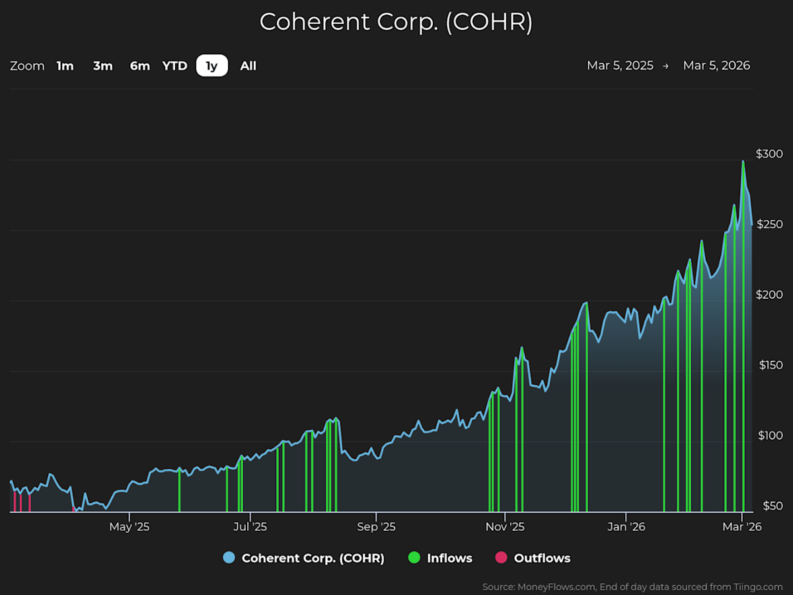This screenshot has width=793, height=595.
Task: Set the chart zoom to 6m
Action: coord(139,66)
